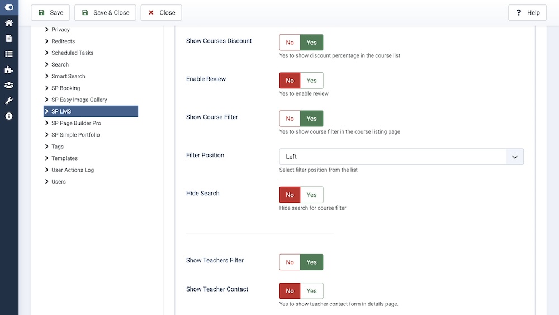Viewport: 559px width, 315px height.
Task: Set Hide Search to Yes
Action: (311, 195)
